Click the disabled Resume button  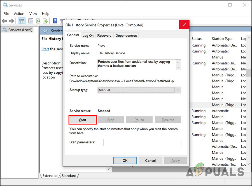[168, 120]
